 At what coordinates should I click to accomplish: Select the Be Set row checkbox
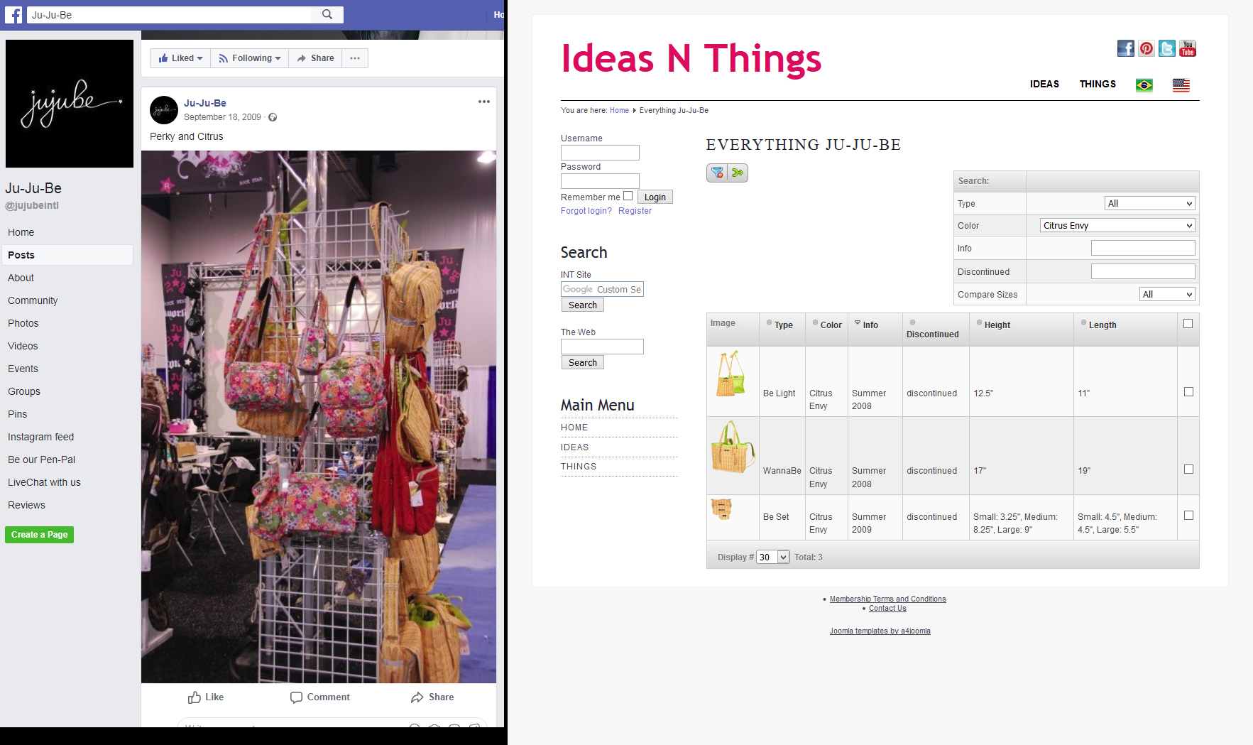click(1188, 516)
